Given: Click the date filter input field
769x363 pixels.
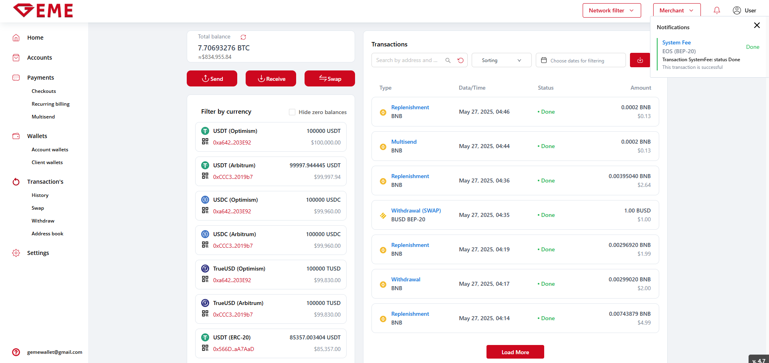Looking at the screenshot, I should coord(580,60).
